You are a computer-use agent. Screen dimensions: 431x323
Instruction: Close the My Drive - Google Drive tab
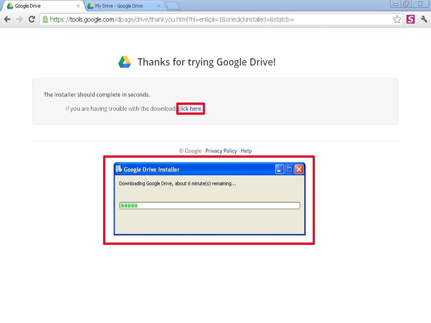click(159, 6)
